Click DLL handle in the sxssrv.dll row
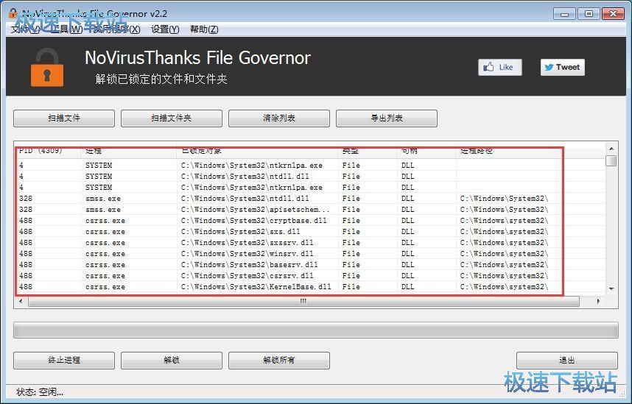This screenshot has height=404, width=632. pos(407,243)
